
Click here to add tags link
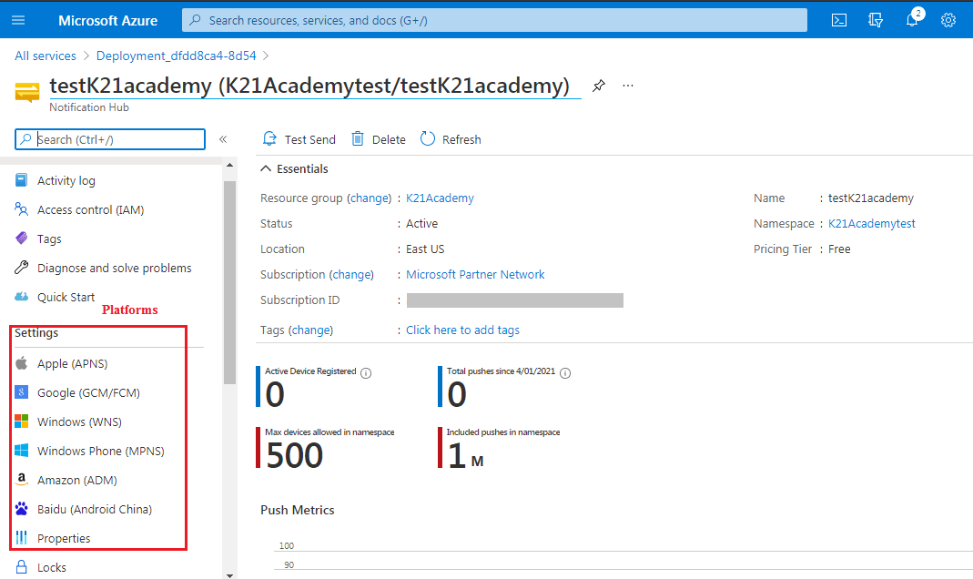point(462,330)
